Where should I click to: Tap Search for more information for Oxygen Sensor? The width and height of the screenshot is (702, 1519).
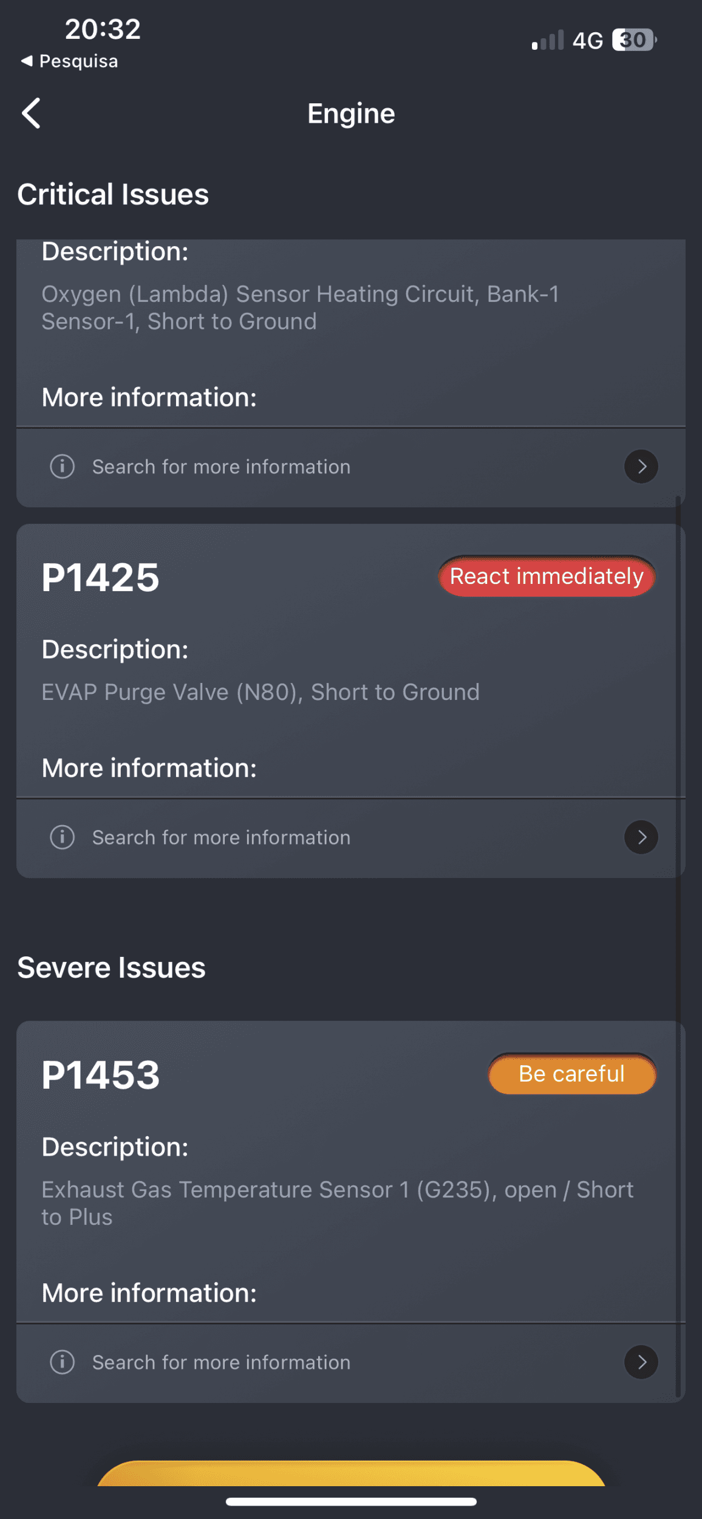[221, 467]
